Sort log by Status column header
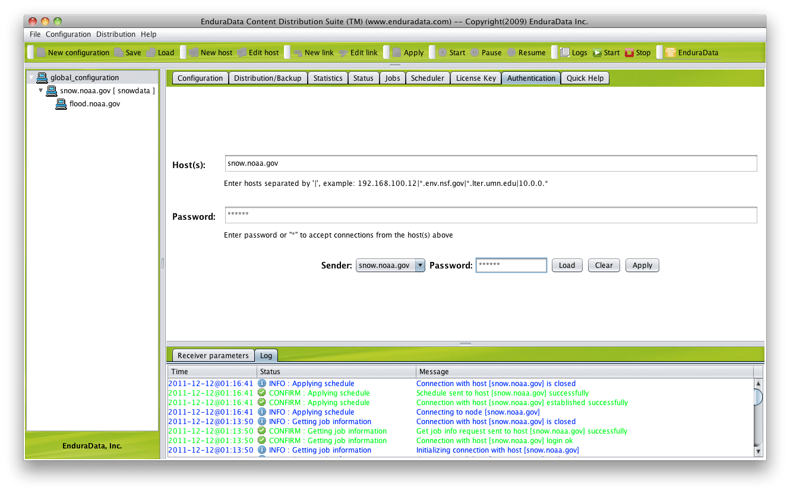Viewport: 790px width, 493px height. (336, 371)
